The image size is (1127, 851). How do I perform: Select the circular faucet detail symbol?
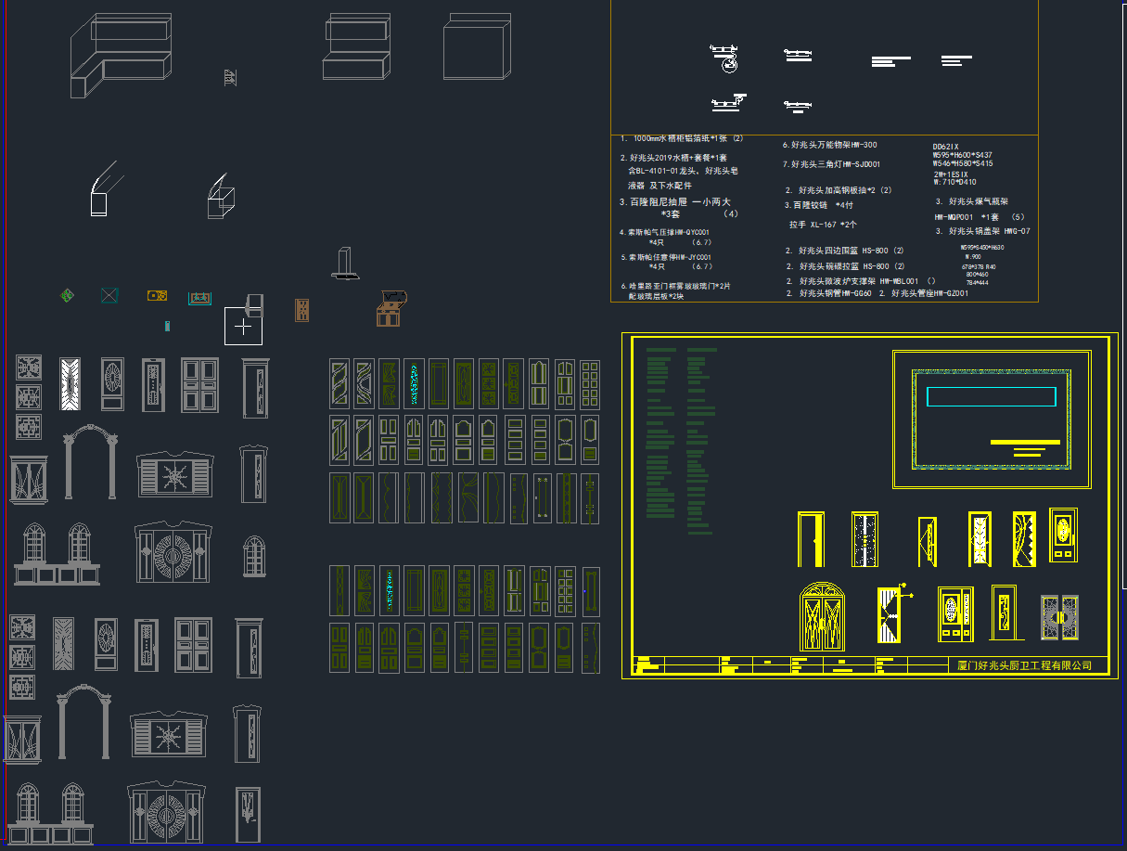(x=726, y=59)
